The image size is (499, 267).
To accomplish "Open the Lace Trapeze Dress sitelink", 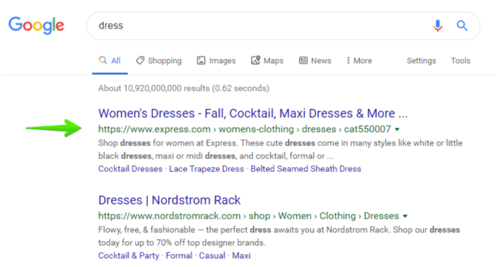I will click(x=206, y=169).
